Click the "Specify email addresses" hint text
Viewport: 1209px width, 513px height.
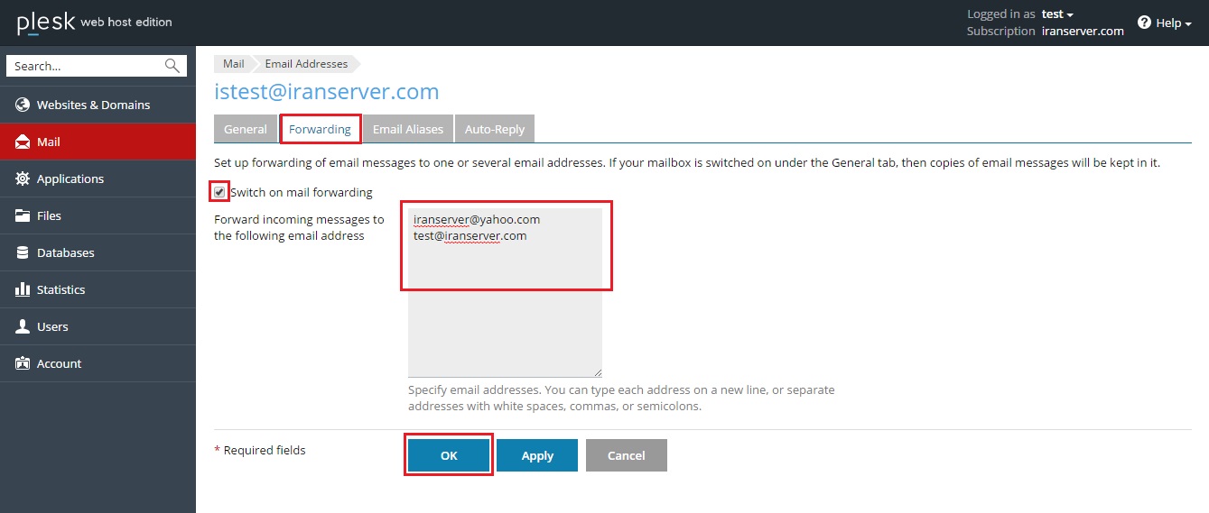[x=621, y=398]
